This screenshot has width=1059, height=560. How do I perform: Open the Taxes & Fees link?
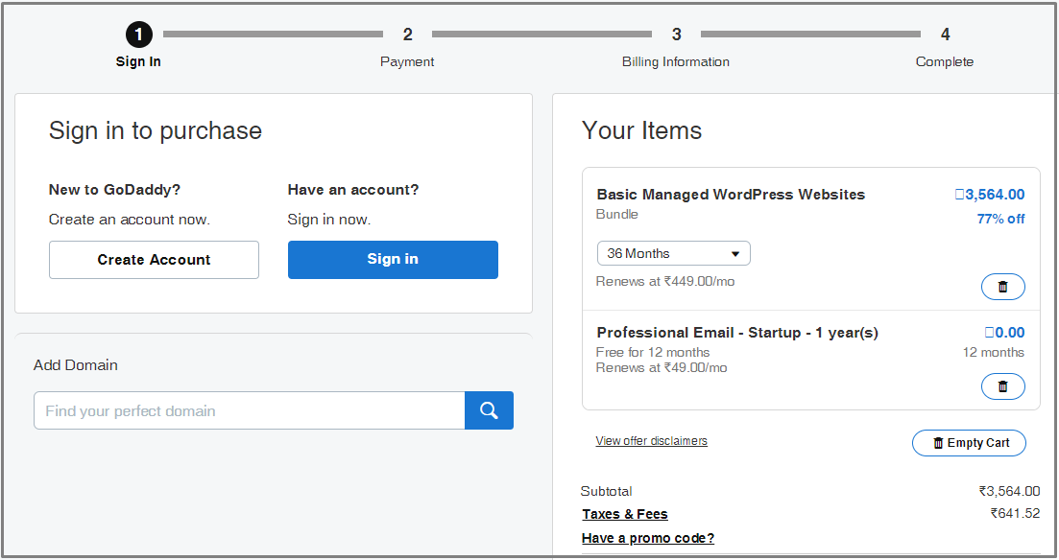(x=625, y=514)
